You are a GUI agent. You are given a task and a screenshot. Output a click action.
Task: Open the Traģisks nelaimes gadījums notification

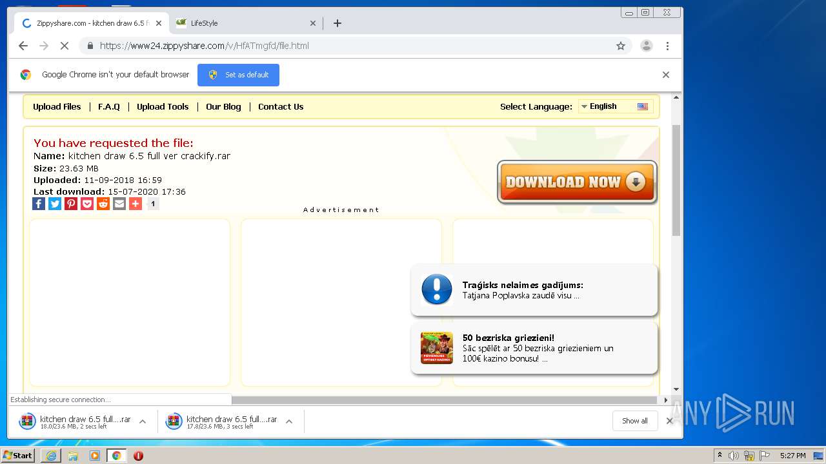coord(534,290)
